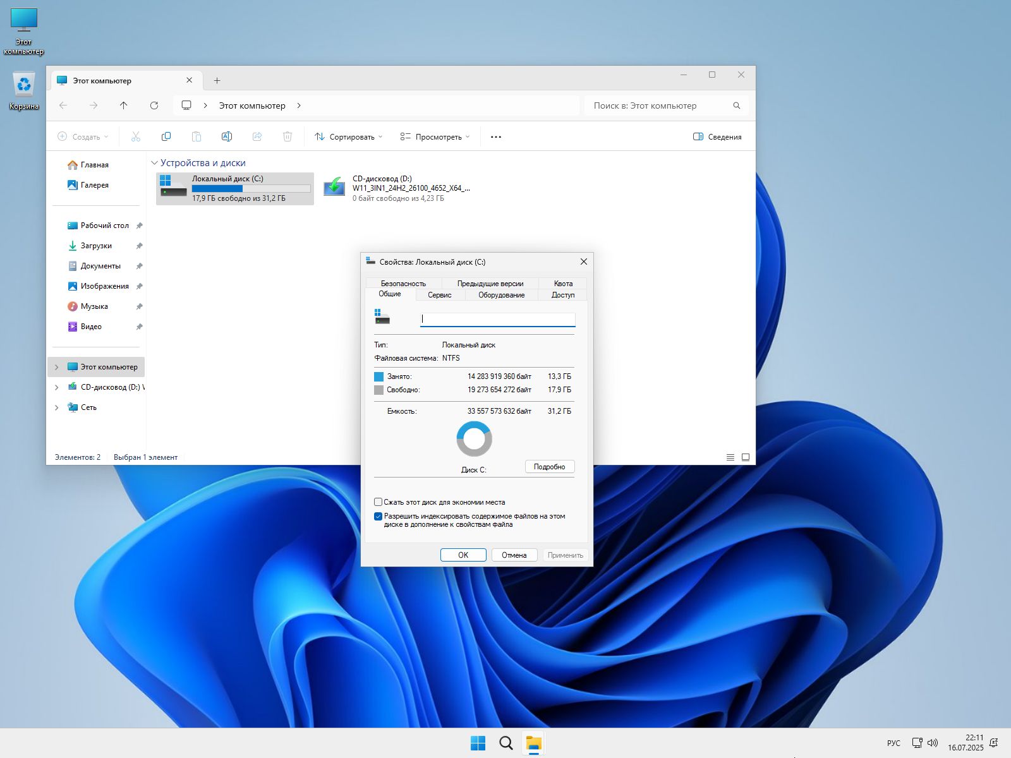Enable Сжать этот диск для экономии места

tap(378, 502)
